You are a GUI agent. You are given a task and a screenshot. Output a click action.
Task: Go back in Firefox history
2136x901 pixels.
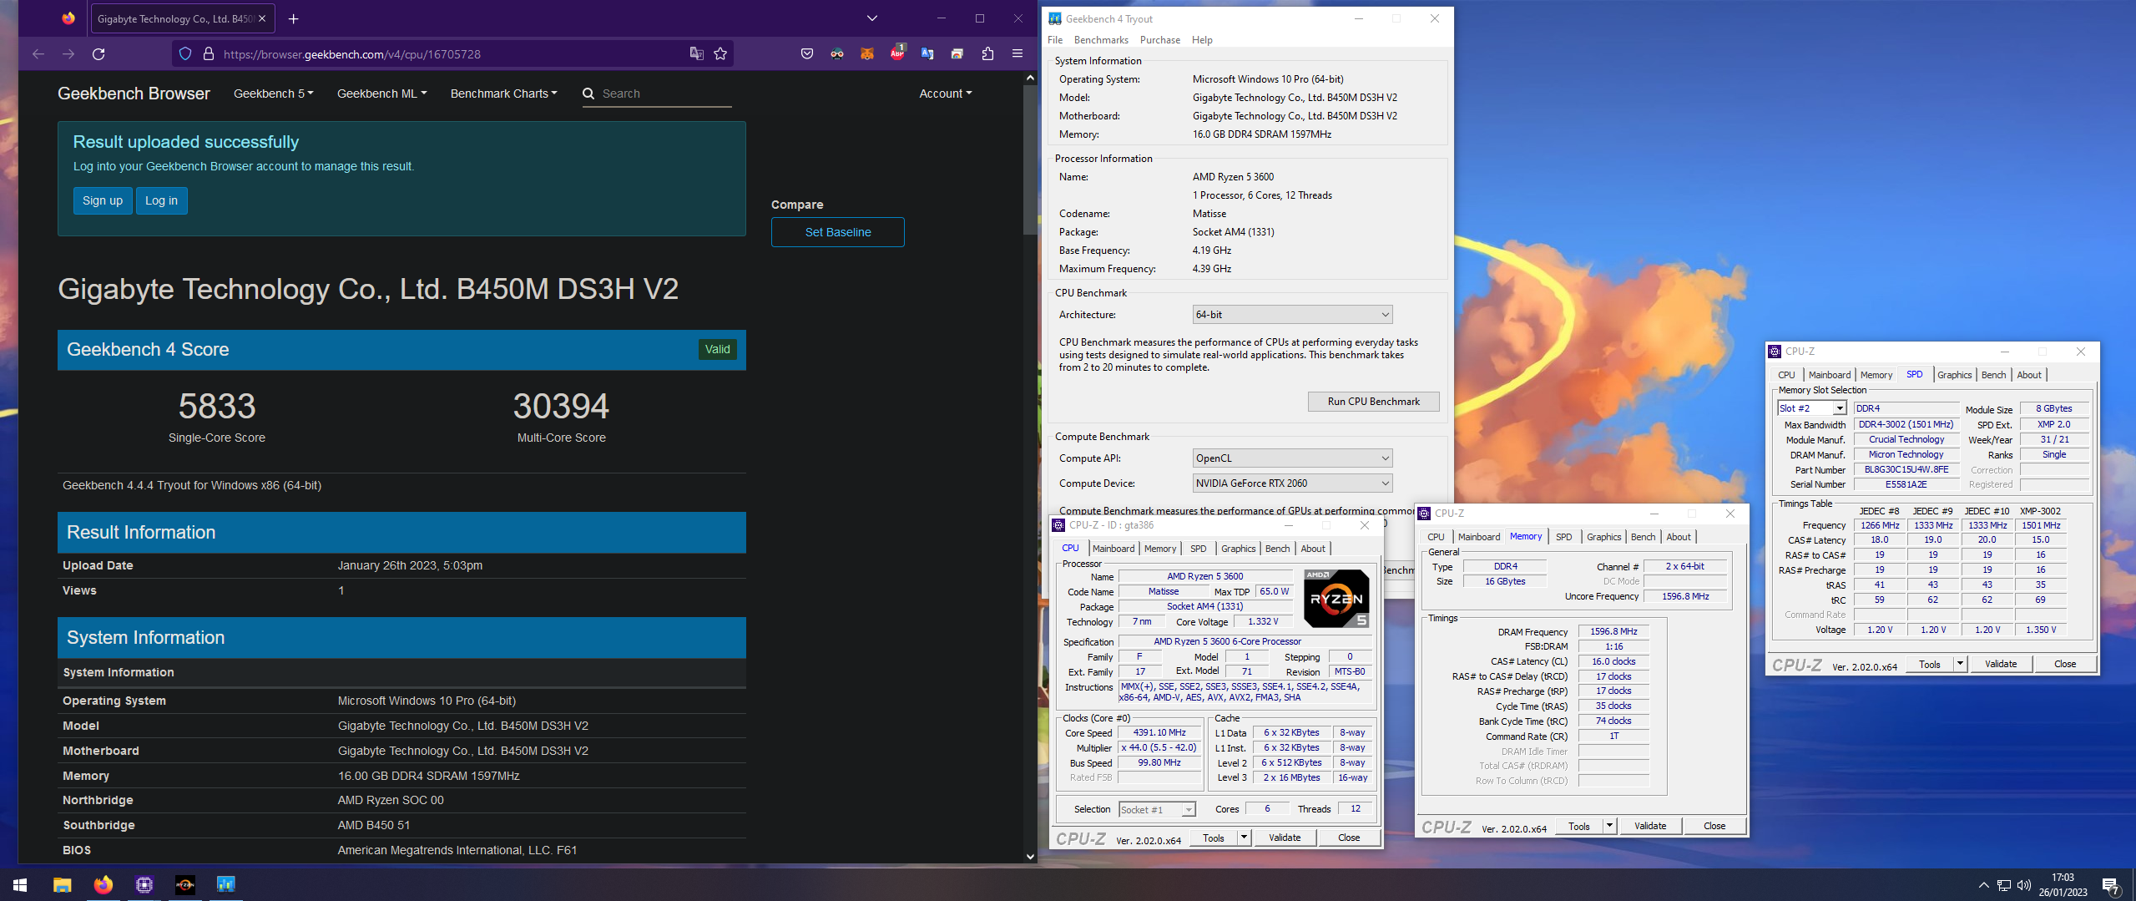click(x=38, y=54)
